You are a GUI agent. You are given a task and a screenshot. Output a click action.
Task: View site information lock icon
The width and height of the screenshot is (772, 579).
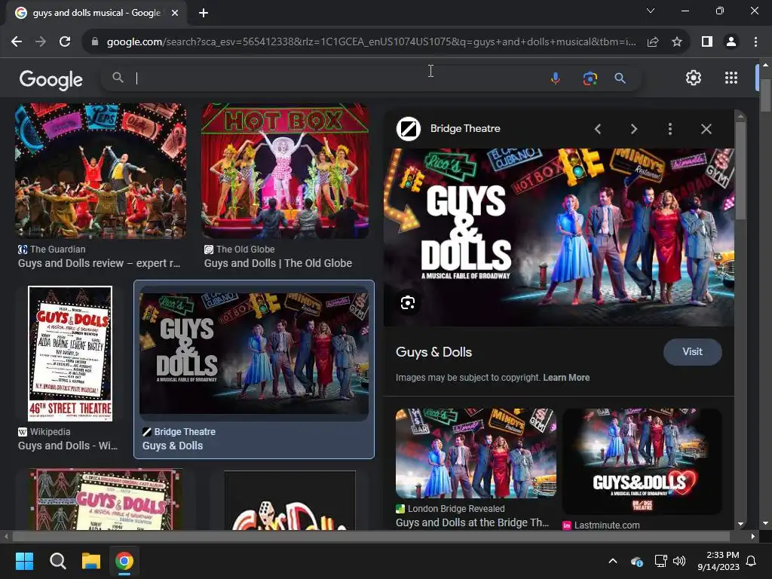pyautogui.click(x=95, y=42)
